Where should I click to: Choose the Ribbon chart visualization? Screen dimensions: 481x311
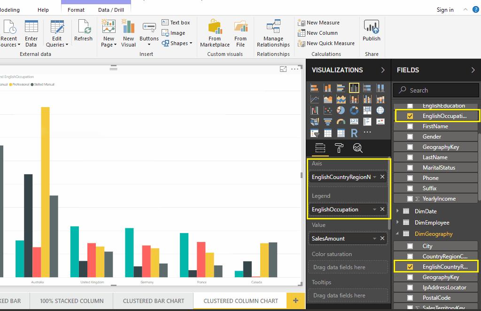[380, 100]
